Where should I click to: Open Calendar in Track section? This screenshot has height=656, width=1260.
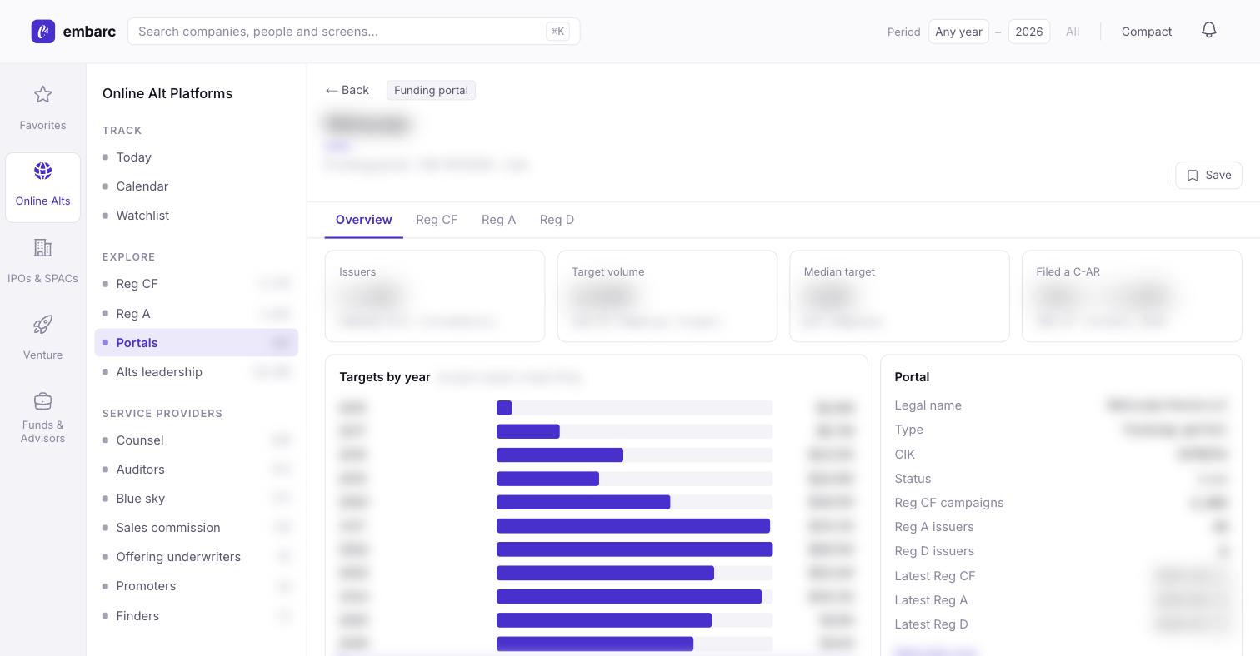196,186
